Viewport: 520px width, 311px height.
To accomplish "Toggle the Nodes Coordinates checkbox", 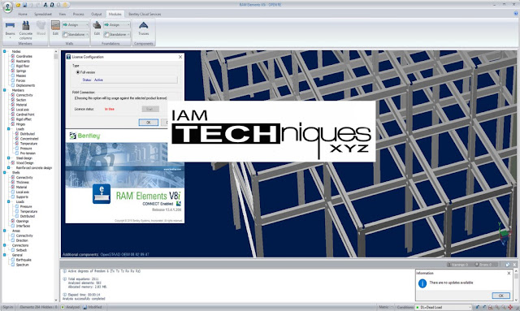I will [13, 56].
